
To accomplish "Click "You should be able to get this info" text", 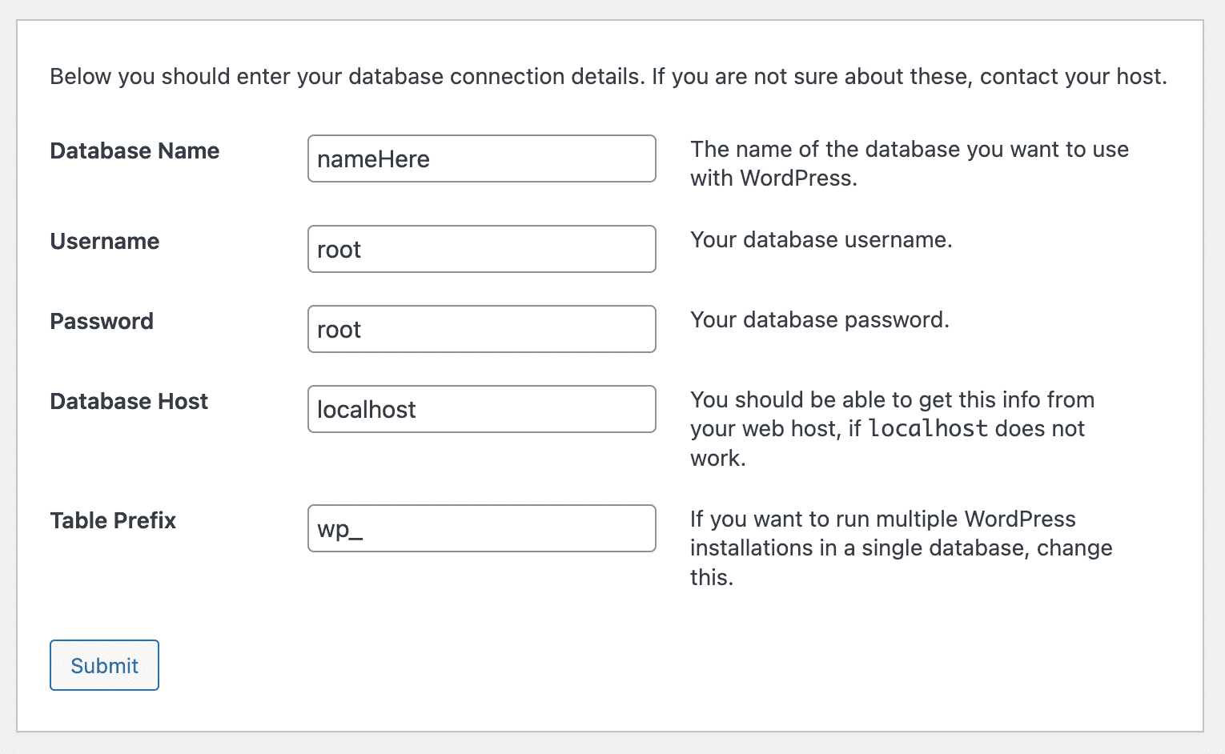I will click(891, 400).
